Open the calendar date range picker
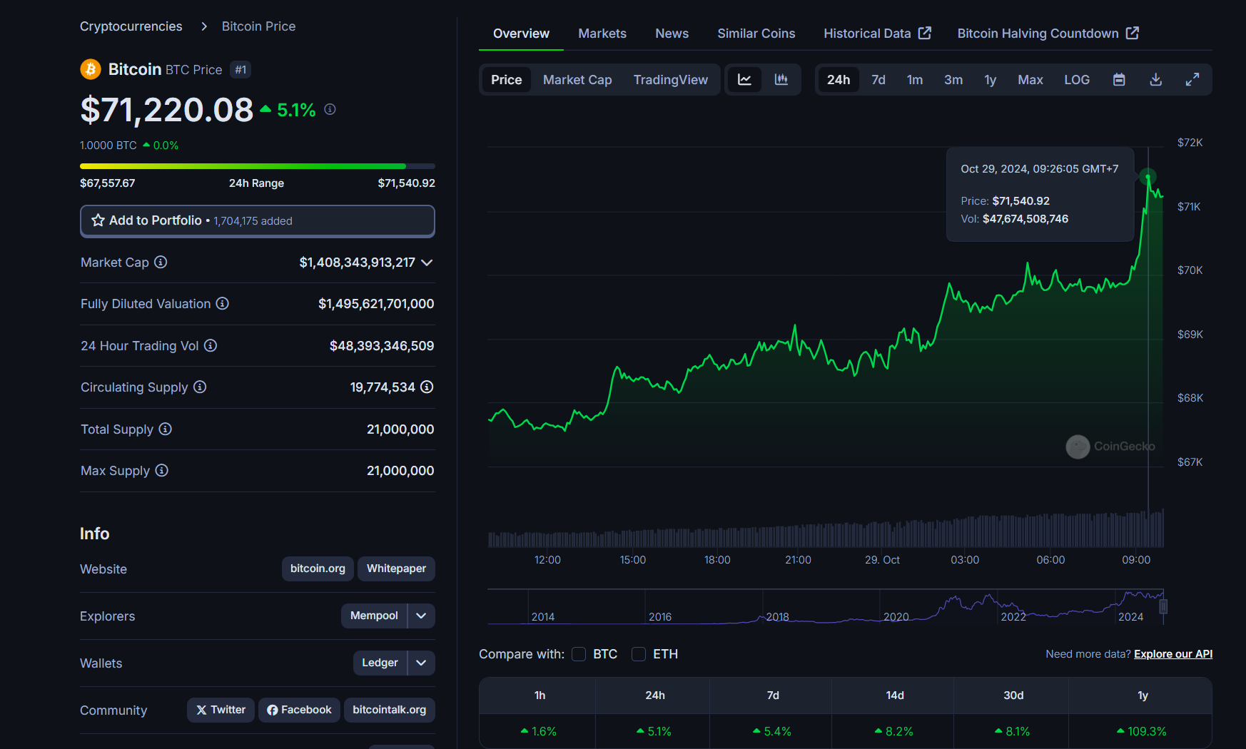This screenshot has width=1246, height=749. click(x=1119, y=80)
